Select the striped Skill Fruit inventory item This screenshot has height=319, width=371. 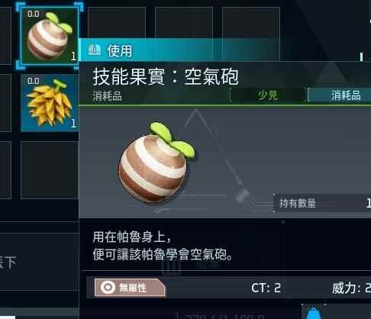pos(50,36)
